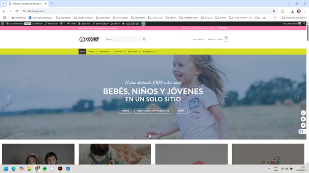Click the phone icon in pink bar
Image resolution: width=309 pixels, height=173 pixels.
[226, 28]
